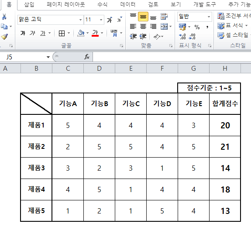Open the font size dropdown showing 11
Screen dimensions: 251x234
[x=101, y=20]
